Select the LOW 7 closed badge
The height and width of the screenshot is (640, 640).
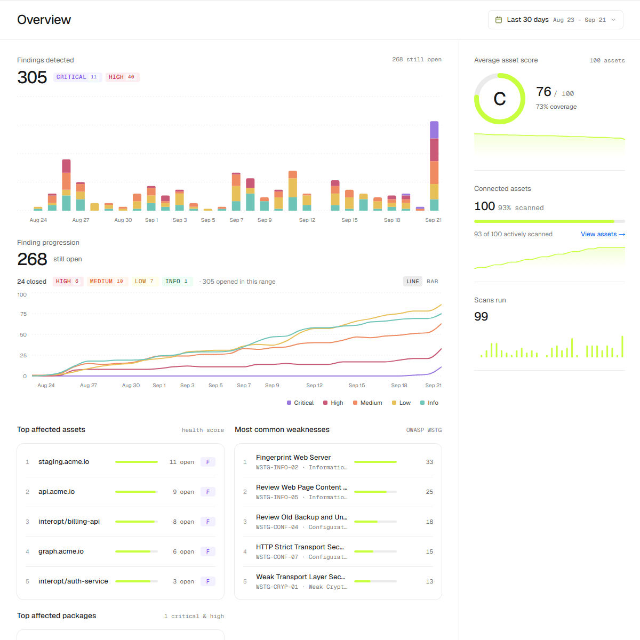145,282
